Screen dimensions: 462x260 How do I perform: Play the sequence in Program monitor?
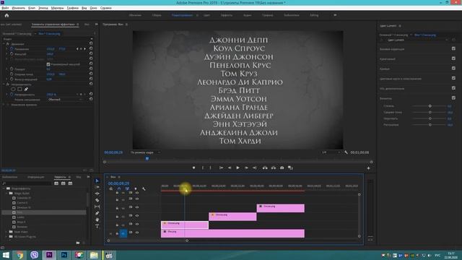(x=237, y=168)
